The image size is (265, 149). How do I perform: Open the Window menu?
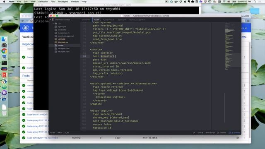[75, 2]
